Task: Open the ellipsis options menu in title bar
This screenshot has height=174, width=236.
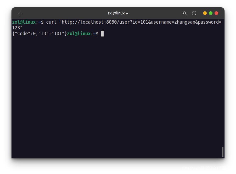Action: (x=194, y=13)
